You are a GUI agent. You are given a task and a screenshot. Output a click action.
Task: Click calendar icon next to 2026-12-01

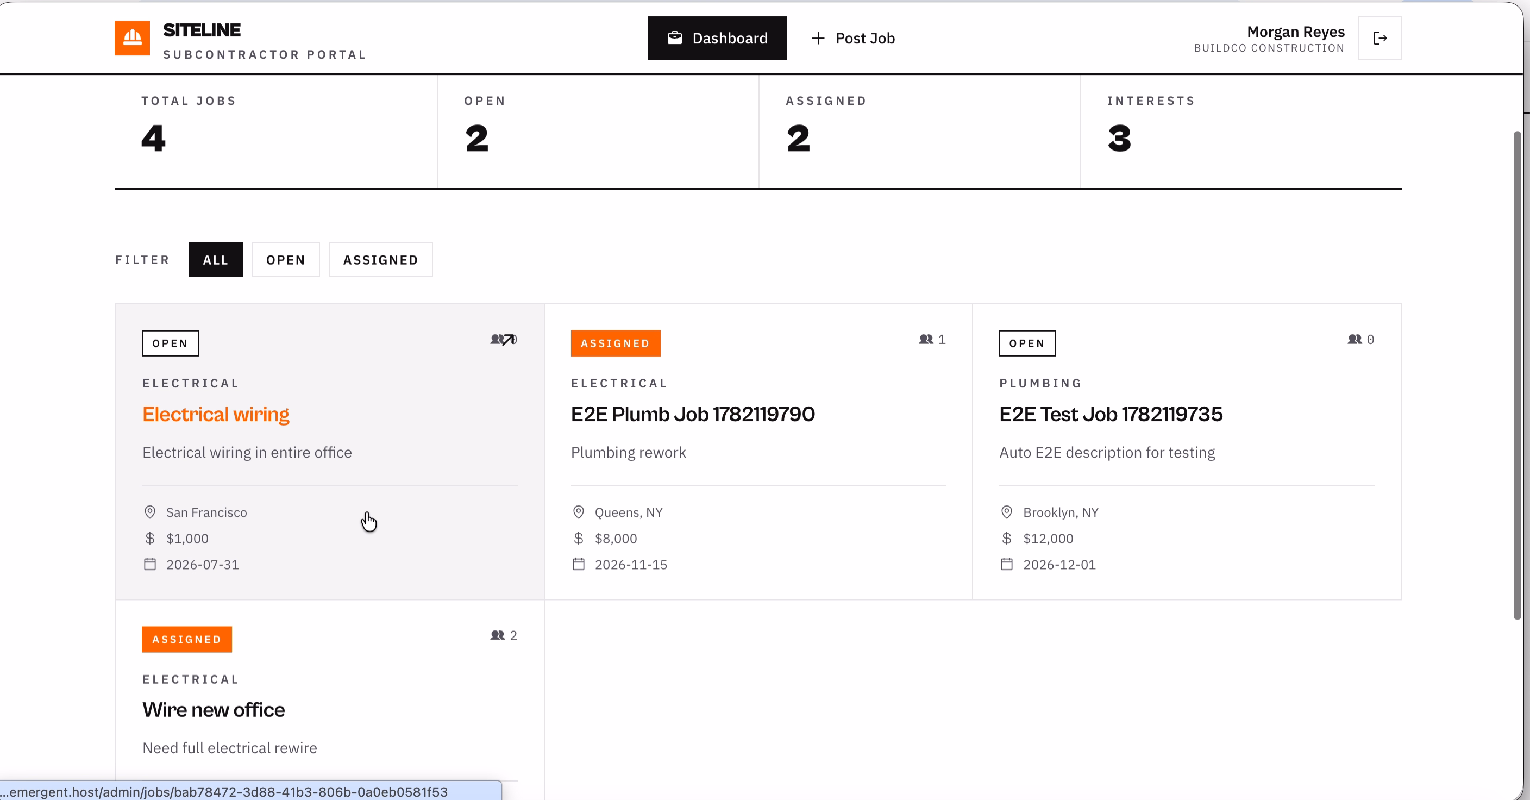pos(1007,564)
